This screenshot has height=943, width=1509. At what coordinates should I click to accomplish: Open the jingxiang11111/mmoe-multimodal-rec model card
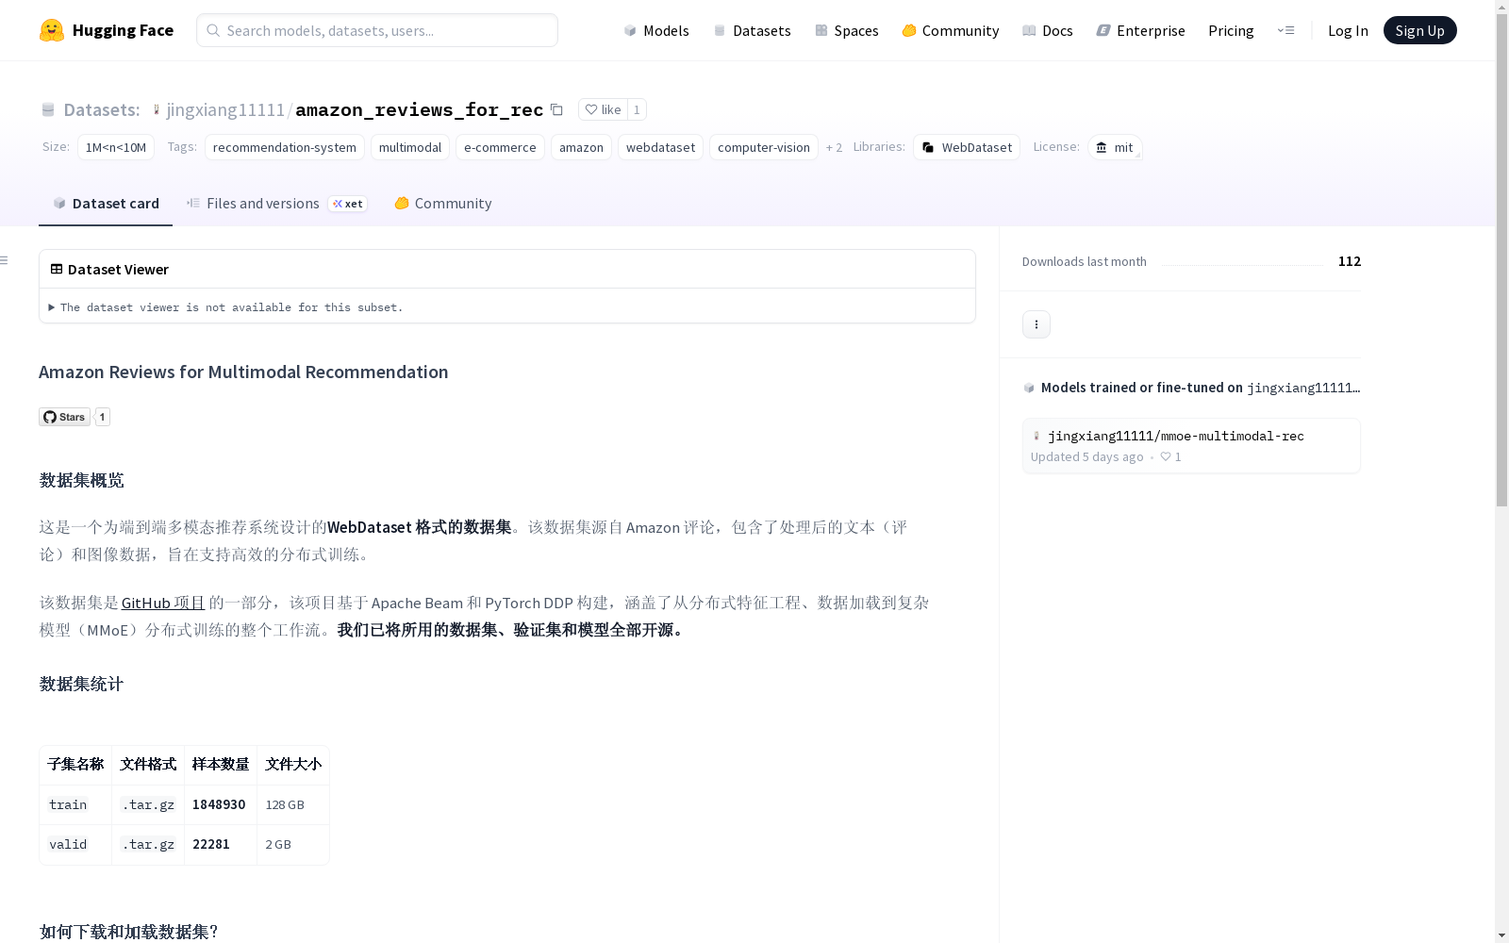coord(1191,446)
